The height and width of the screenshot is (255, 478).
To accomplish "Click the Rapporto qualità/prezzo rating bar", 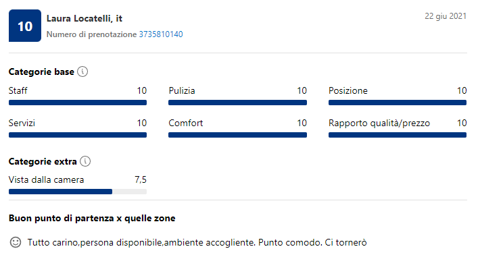I will tap(398, 135).
